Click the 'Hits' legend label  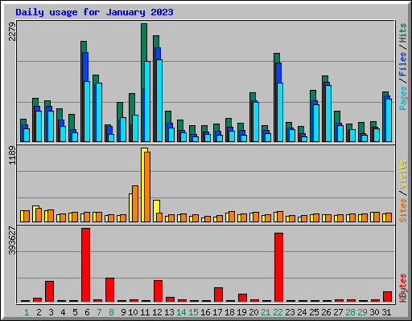pyautogui.click(x=403, y=33)
